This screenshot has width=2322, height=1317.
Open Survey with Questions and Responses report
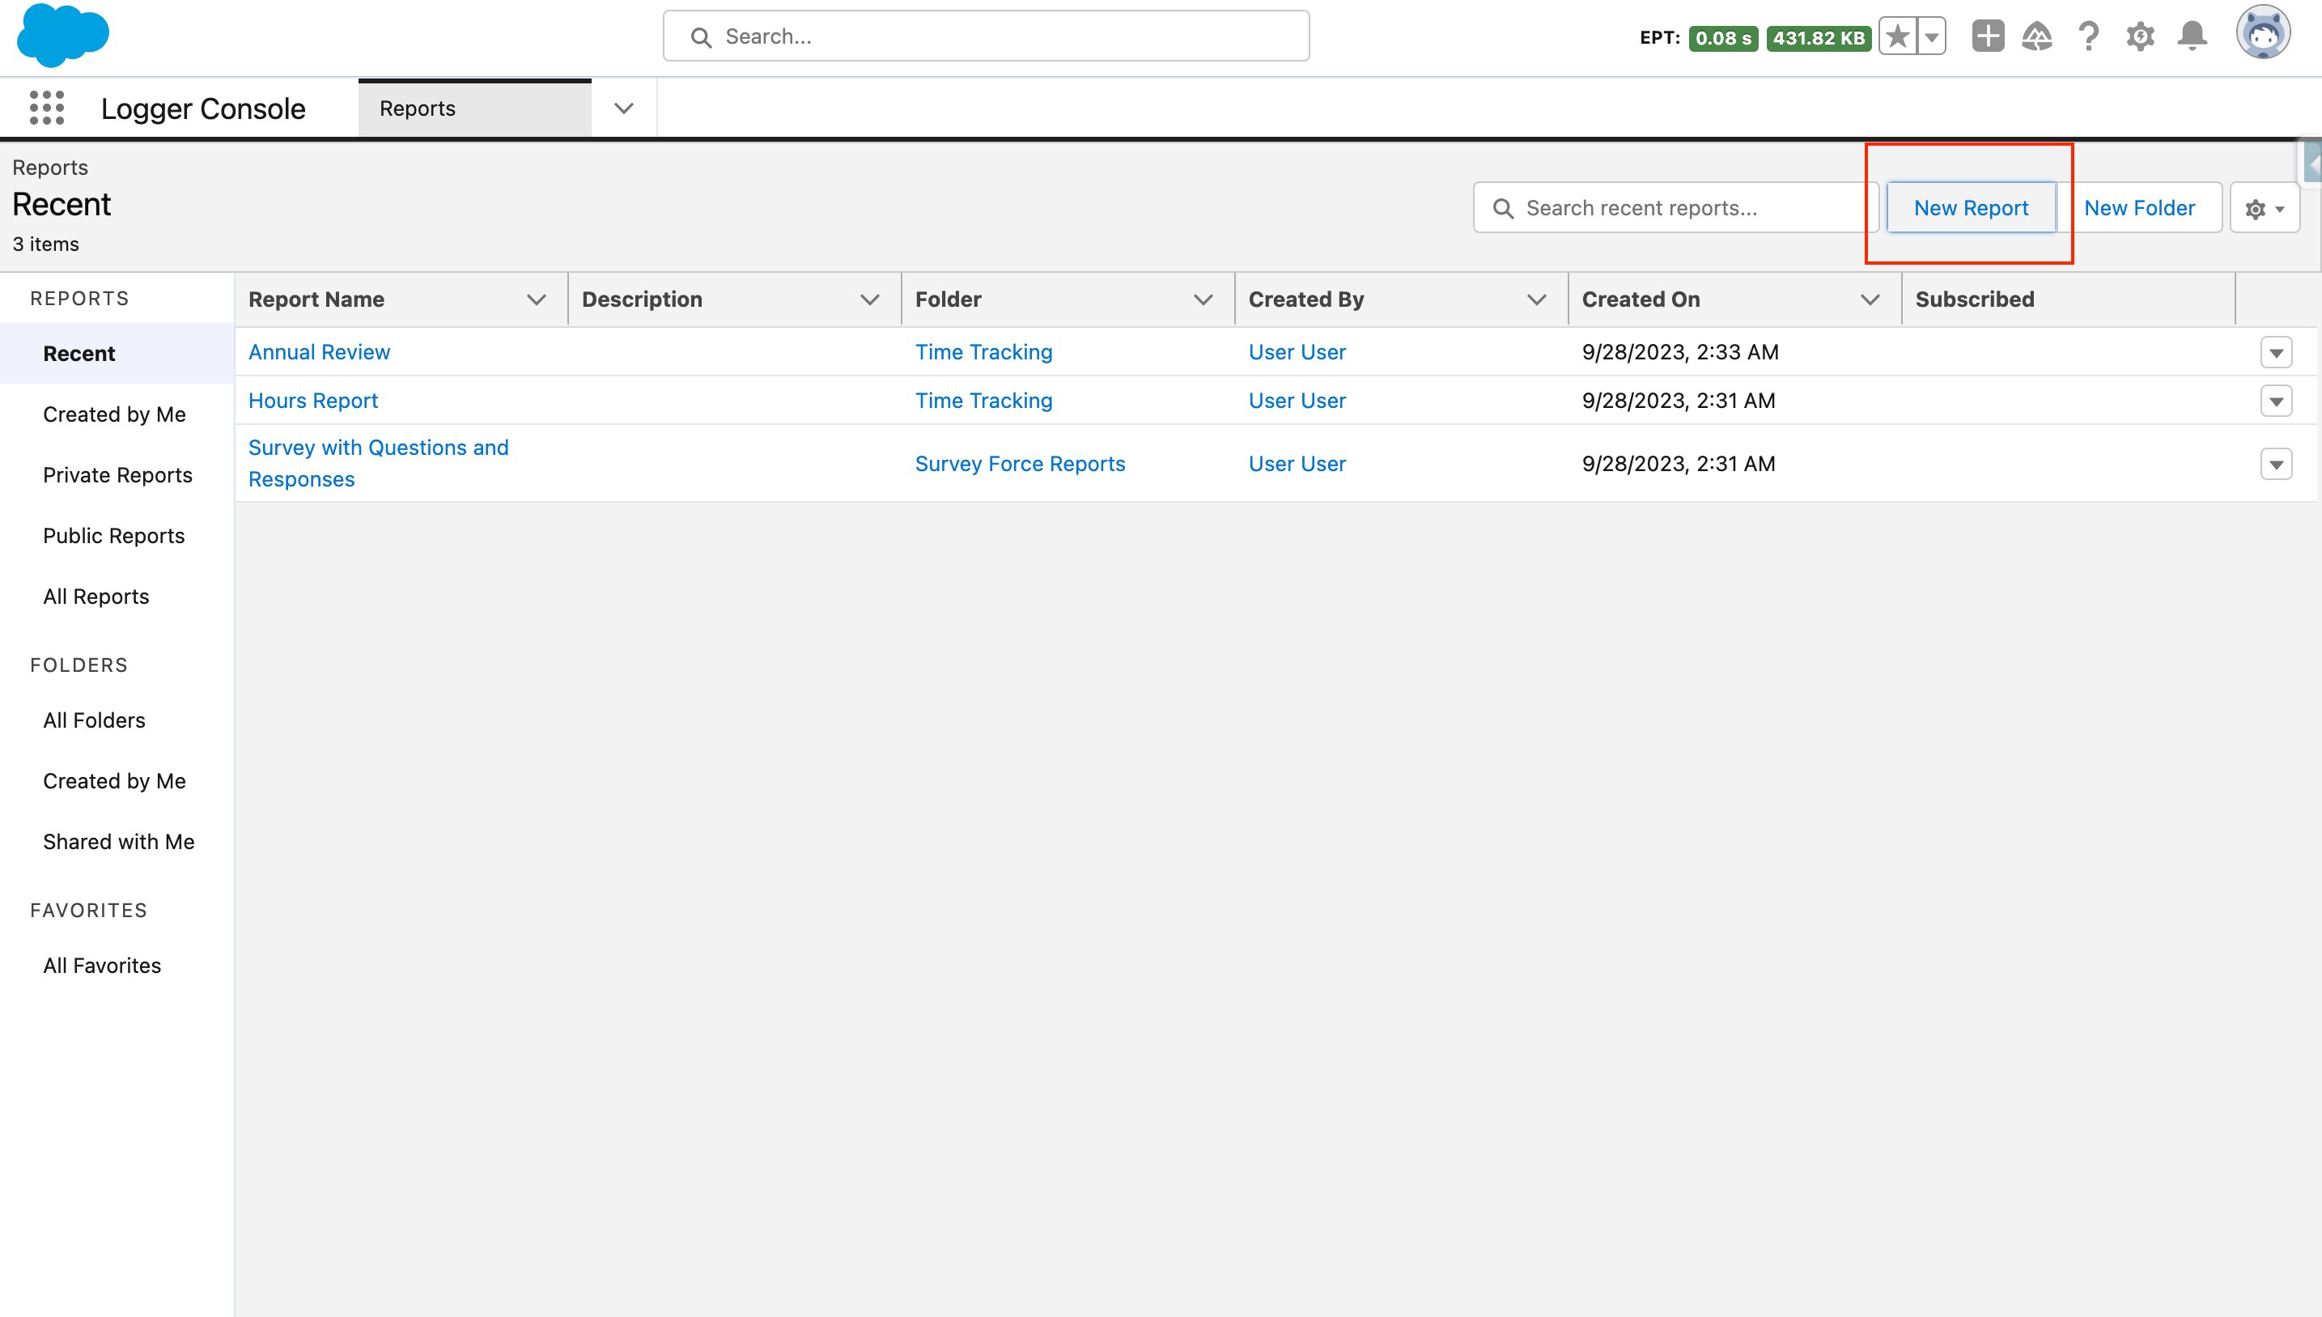[x=378, y=463]
